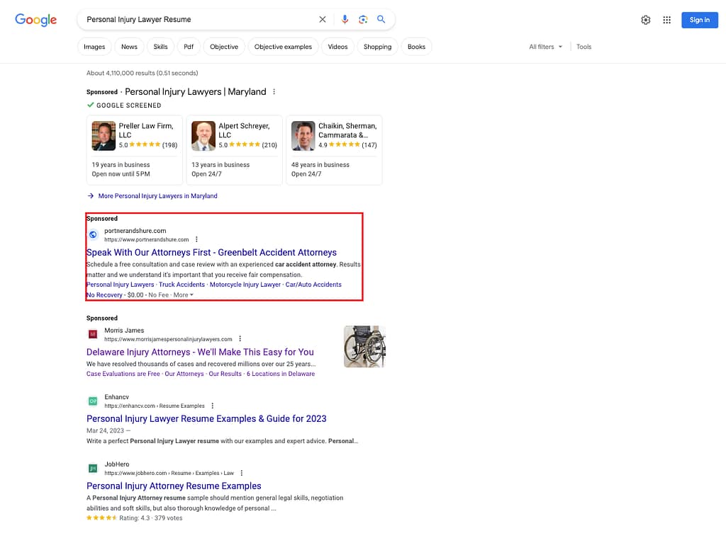Select the Images filter tab
Screen dimensions: 726x538
[94, 47]
